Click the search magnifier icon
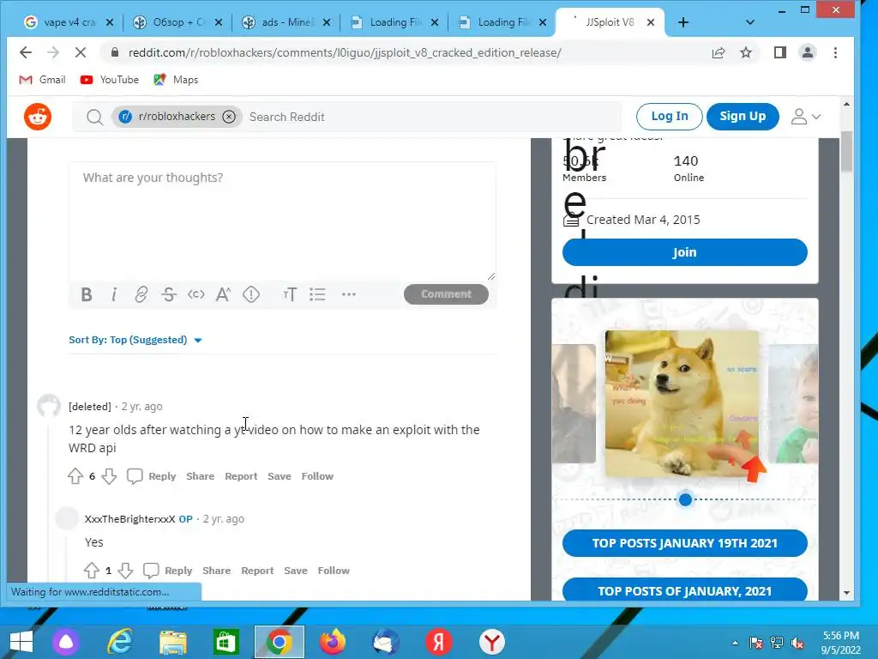 coord(94,117)
